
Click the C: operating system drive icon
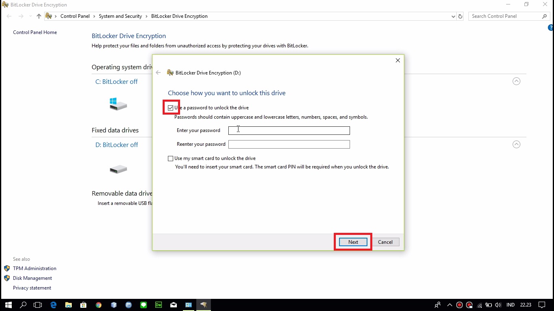tap(118, 104)
